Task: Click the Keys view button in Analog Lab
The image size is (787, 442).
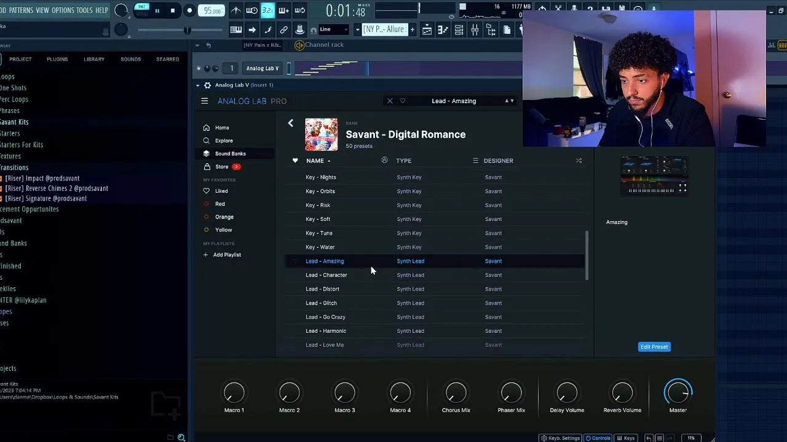Action: 626,438
